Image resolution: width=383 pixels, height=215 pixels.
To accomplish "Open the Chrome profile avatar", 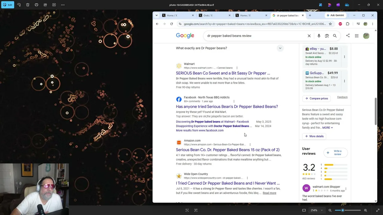I will (x=365, y=24).
